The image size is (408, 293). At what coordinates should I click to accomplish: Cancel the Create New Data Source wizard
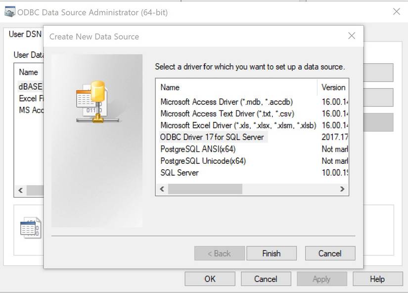pyautogui.click(x=330, y=253)
